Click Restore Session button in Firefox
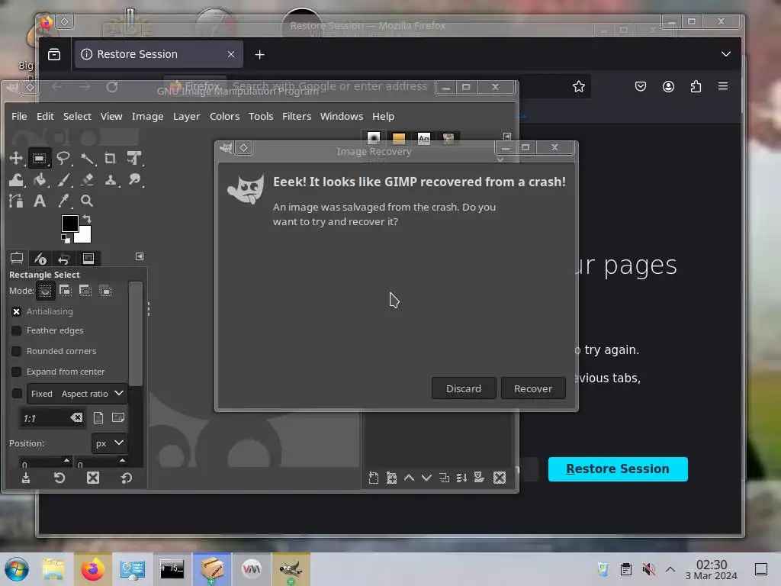This screenshot has height=586, width=781. [618, 469]
